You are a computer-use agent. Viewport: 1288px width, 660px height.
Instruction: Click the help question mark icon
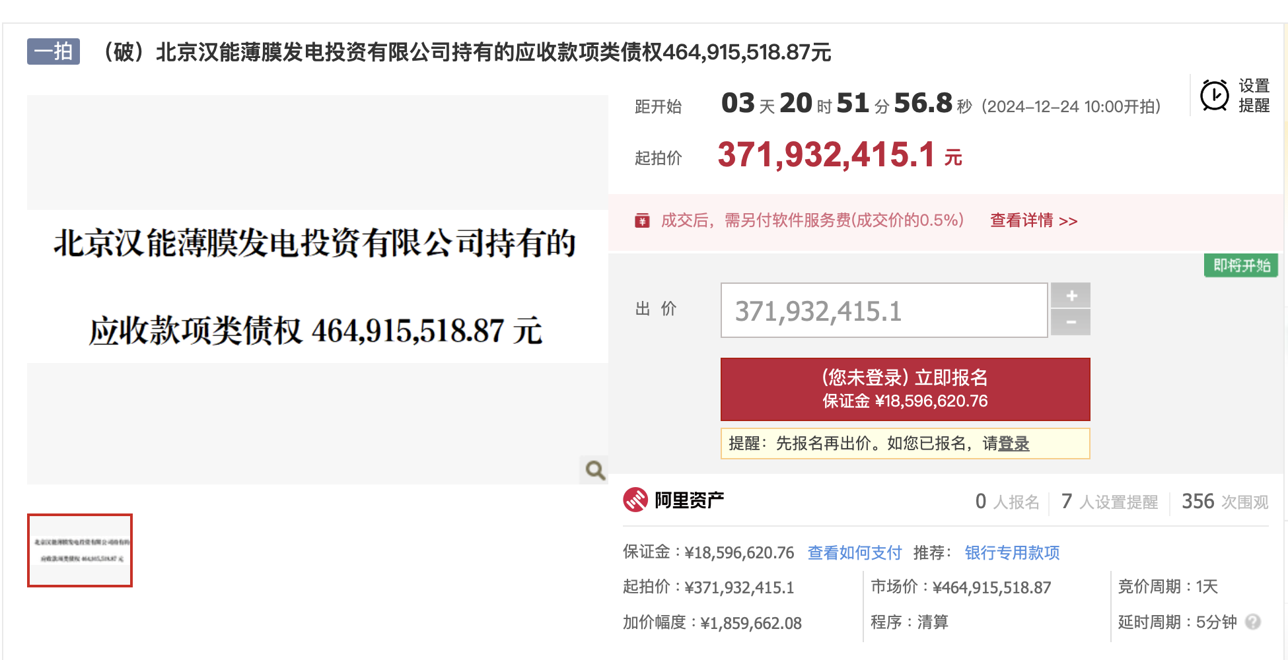(1252, 622)
